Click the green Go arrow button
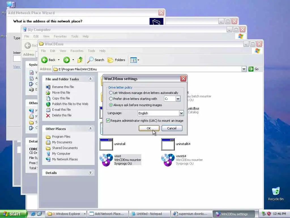Viewport: 290px width, 218px height. (x=251, y=69)
